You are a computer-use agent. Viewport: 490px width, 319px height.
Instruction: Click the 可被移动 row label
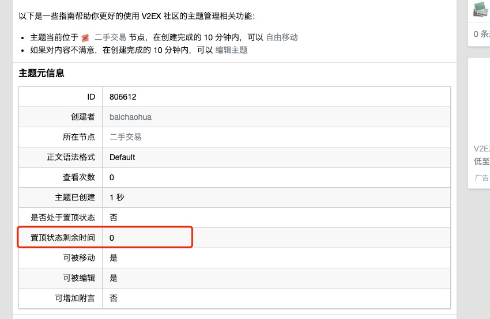[x=79, y=258]
